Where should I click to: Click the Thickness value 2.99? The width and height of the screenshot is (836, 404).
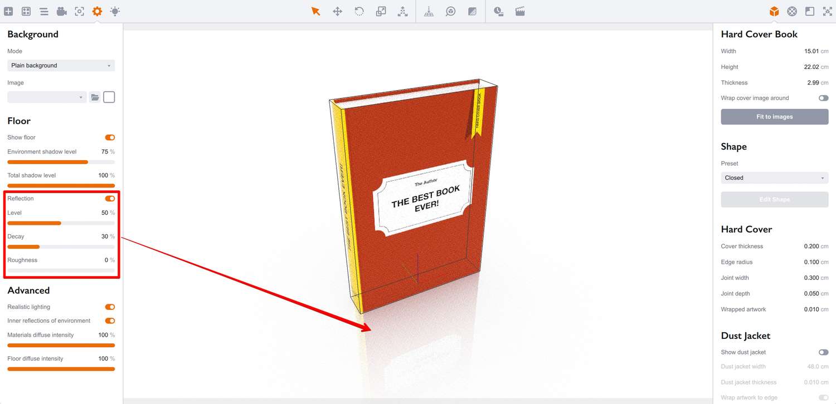click(x=812, y=82)
